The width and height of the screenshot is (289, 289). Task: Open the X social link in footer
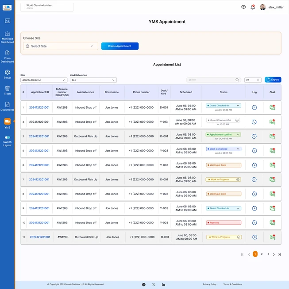pos(154,285)
